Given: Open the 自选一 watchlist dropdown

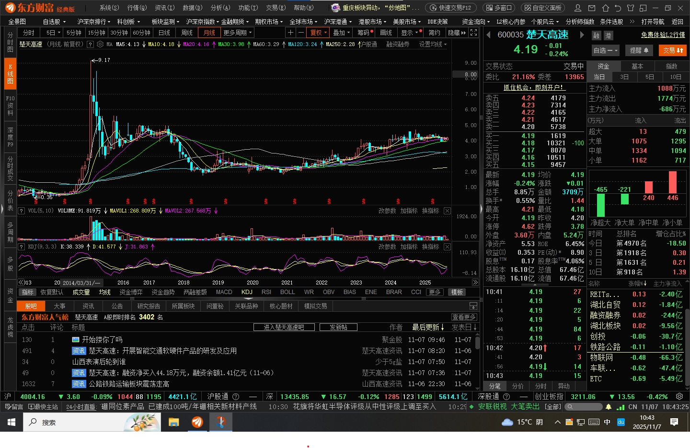Looking at the screenshot, I should click(606, 50).
